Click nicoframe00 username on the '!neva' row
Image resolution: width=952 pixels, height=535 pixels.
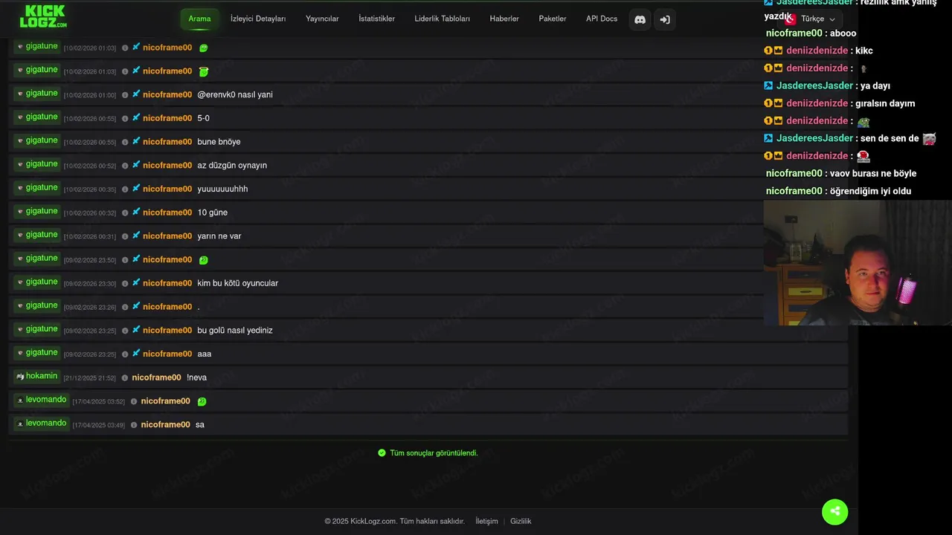click(156, 377)
